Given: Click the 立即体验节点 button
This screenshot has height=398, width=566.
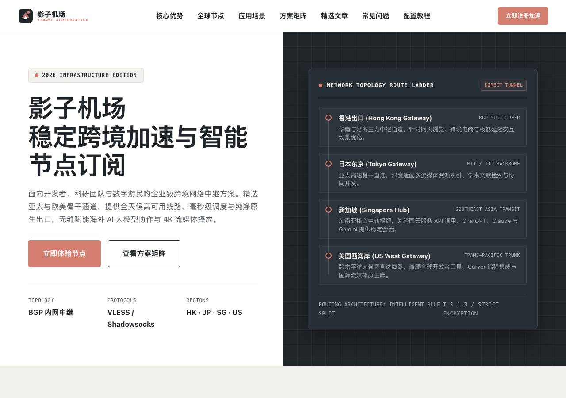Looking at the screenshot, I should [x=65, y=253].
